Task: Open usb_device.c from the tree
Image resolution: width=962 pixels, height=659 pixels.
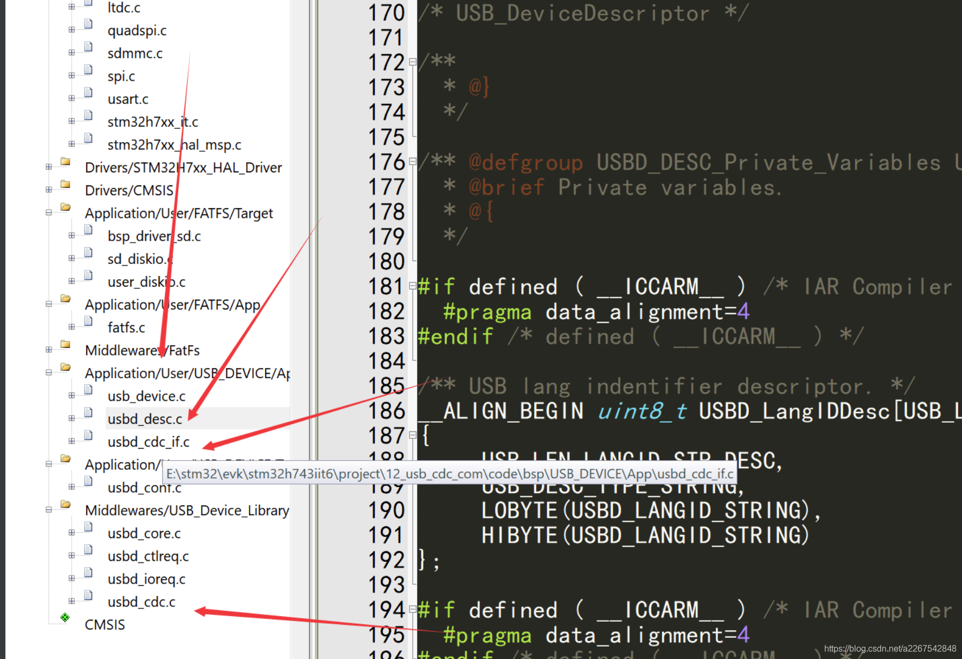Action: point(146,396)
